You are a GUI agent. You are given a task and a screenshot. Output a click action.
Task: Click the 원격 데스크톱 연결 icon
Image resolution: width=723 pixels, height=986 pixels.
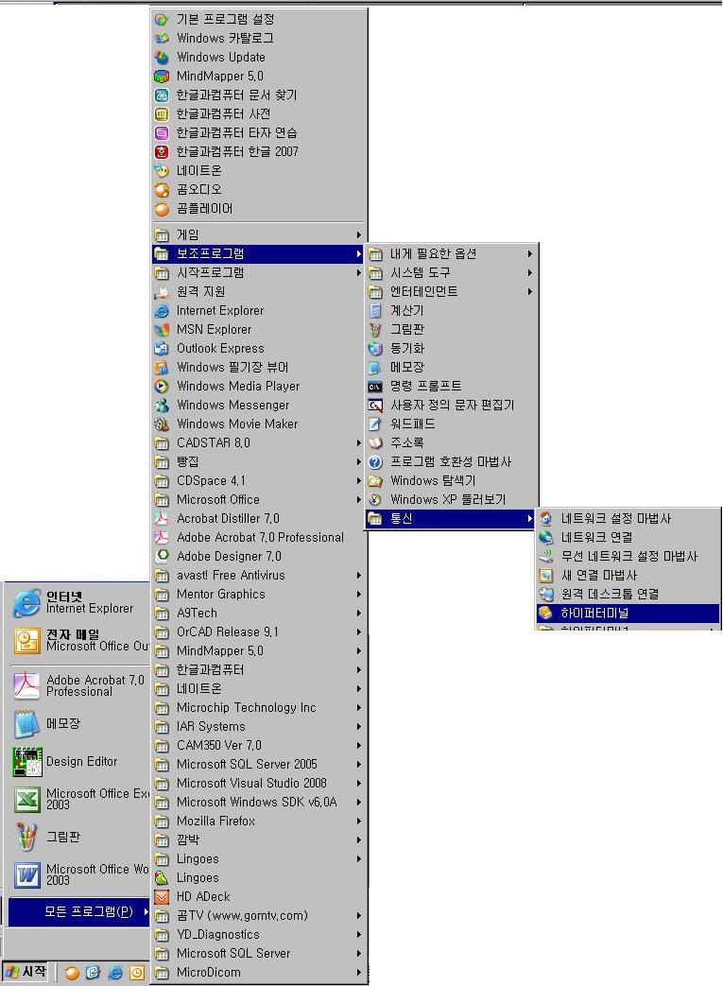tap(545, 595)
